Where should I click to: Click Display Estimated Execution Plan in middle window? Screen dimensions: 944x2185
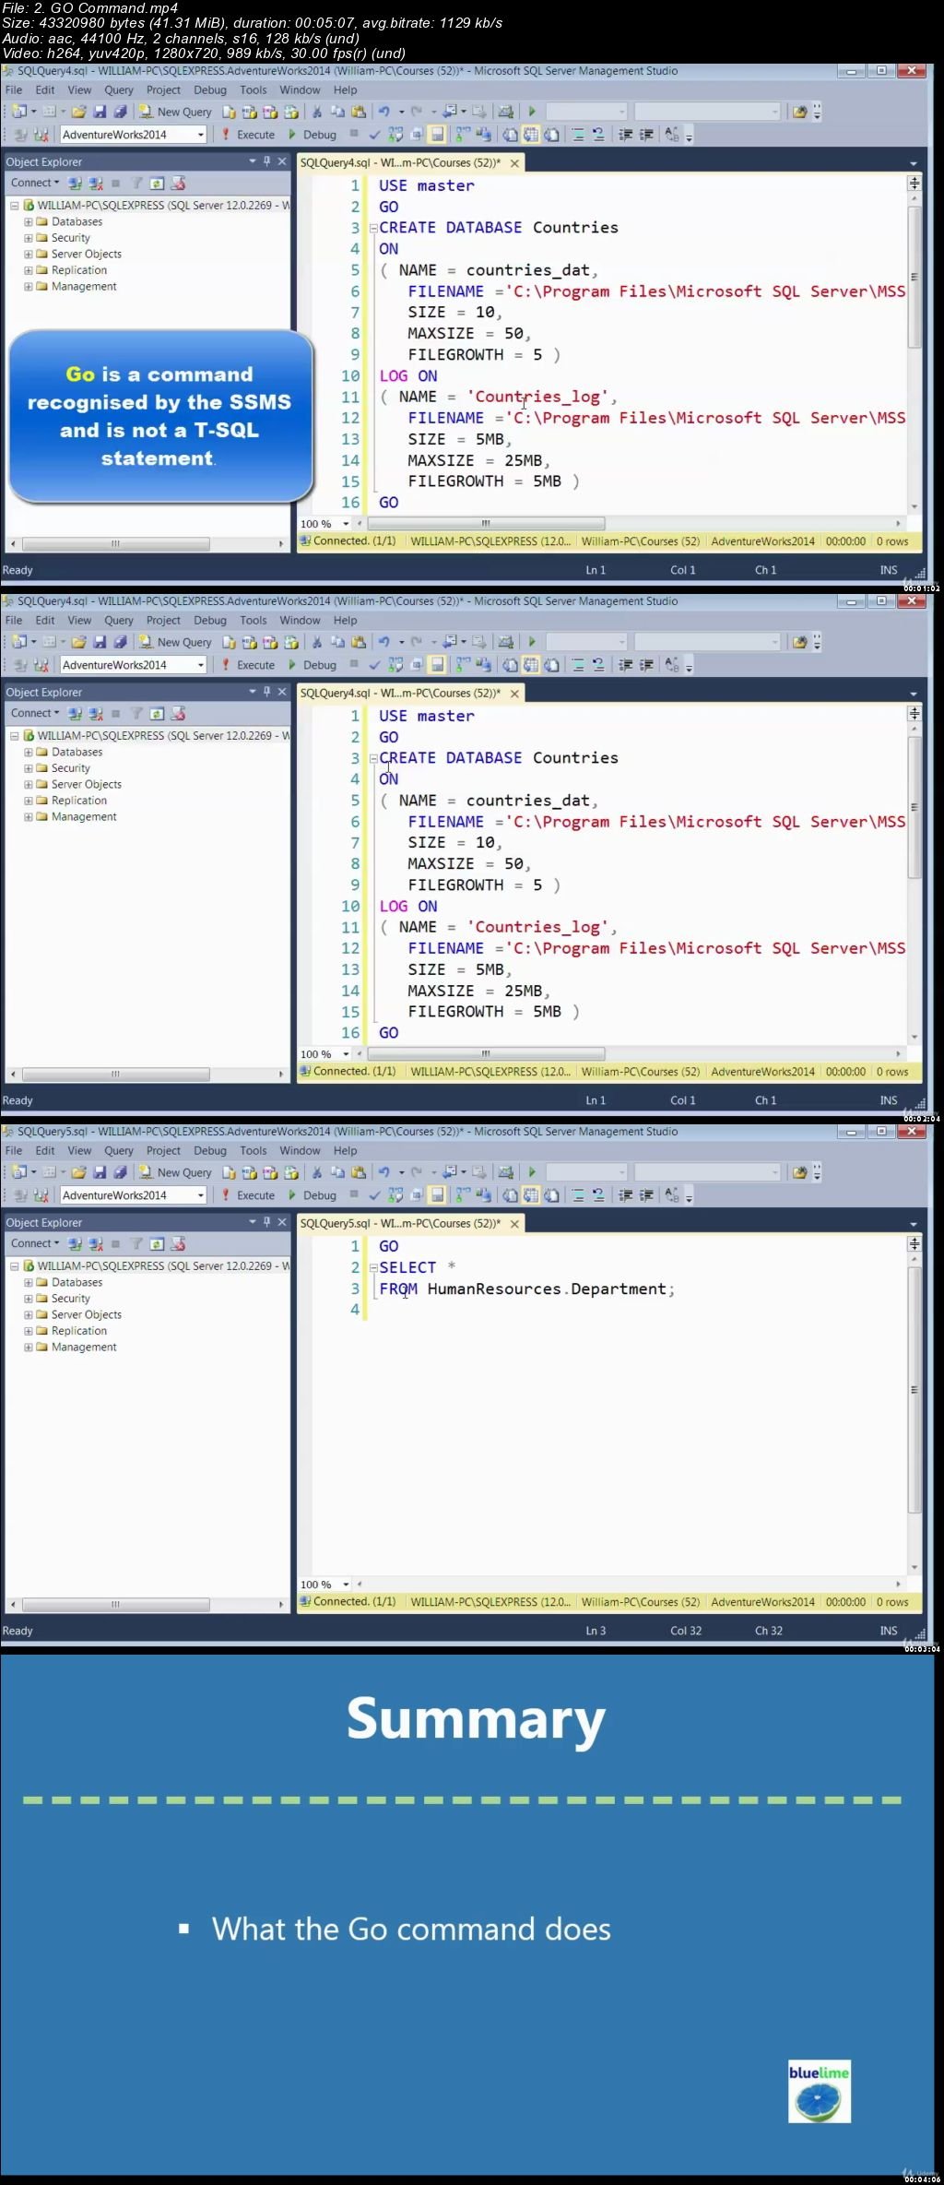(395, 665)
